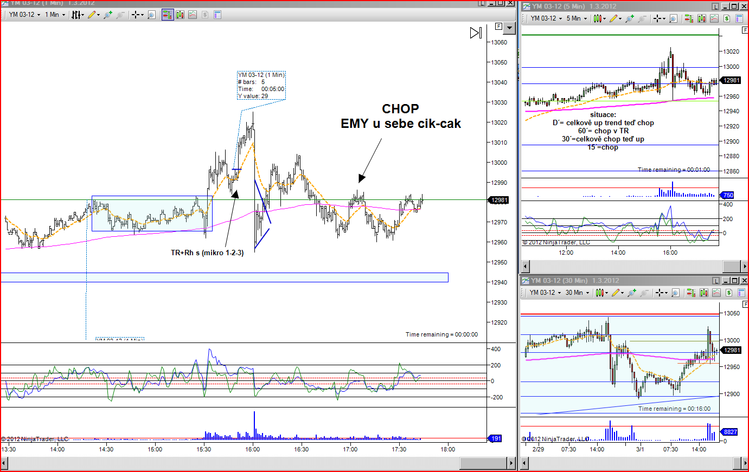
Task: Open the dropdown arrow beside the 1 Min F button
Action: point(509,28)
